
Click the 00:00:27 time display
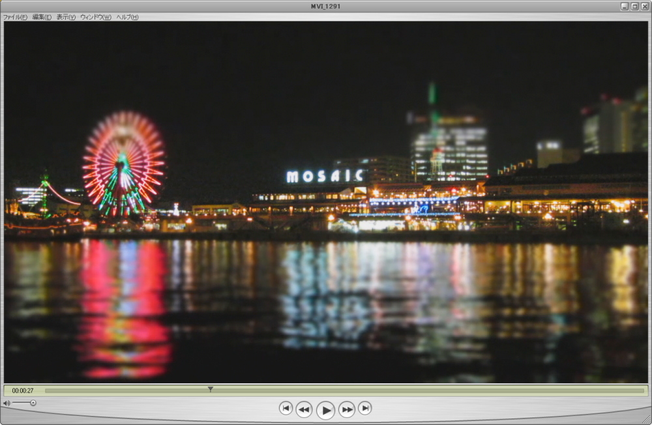22,390
